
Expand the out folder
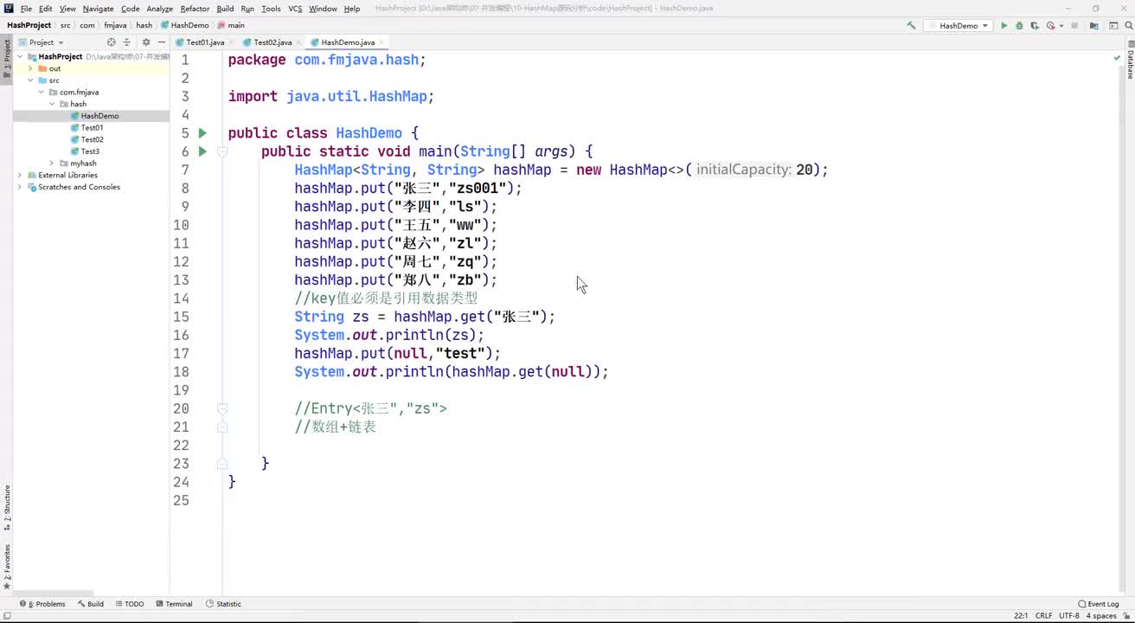[x=31, y=68]
